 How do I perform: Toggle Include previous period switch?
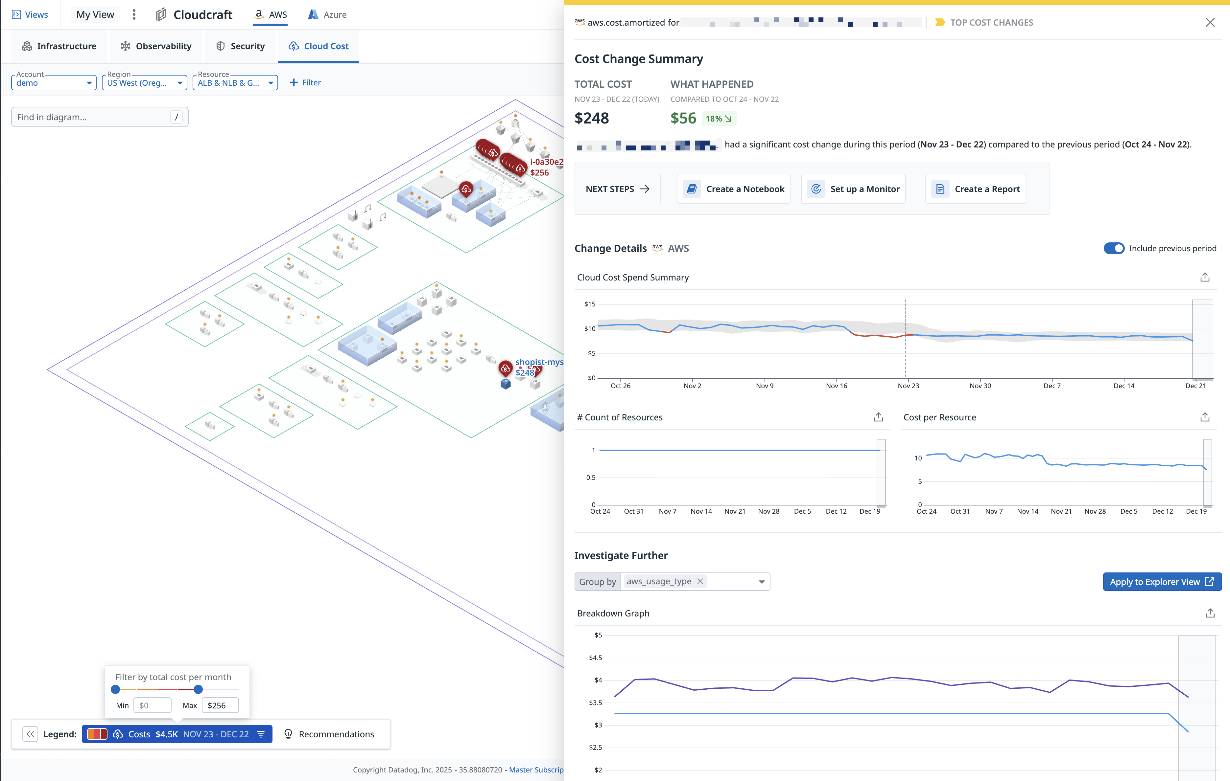coord(1114,248)
